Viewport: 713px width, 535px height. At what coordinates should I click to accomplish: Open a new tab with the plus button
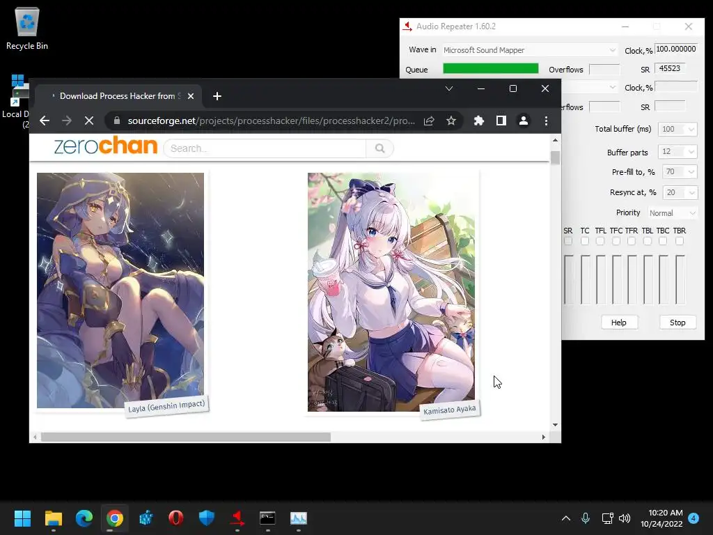[217, 96]
